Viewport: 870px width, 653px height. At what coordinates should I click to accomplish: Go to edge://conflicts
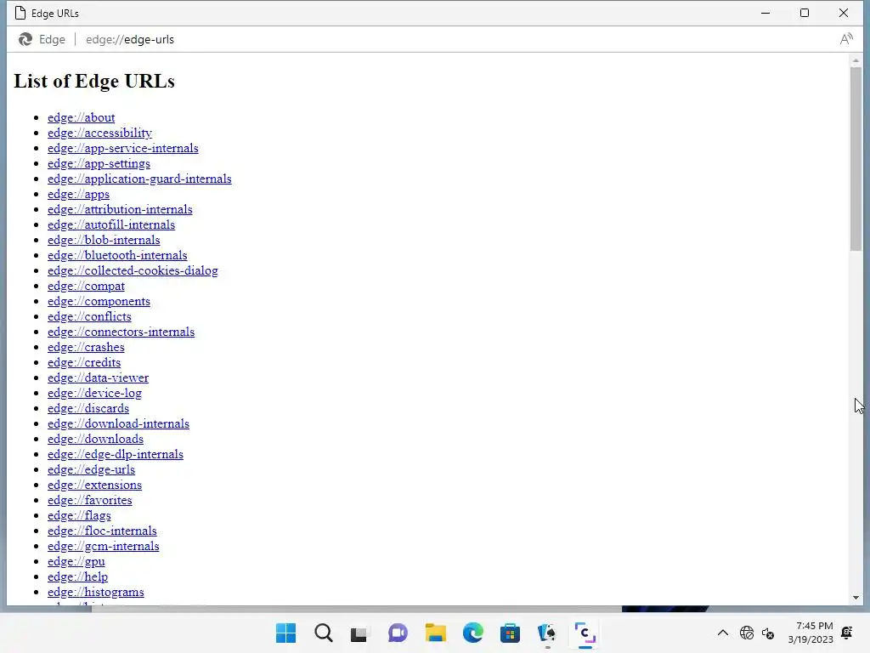pyautogui.click(x=89, y=316)
